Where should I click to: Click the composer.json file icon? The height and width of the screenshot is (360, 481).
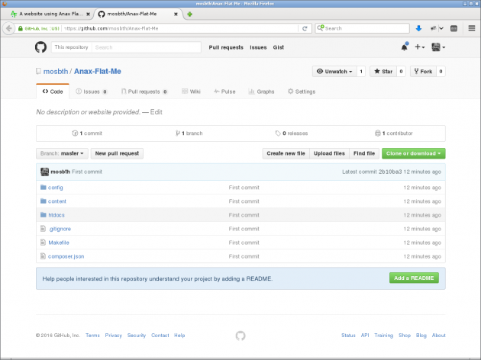(44, 256)
